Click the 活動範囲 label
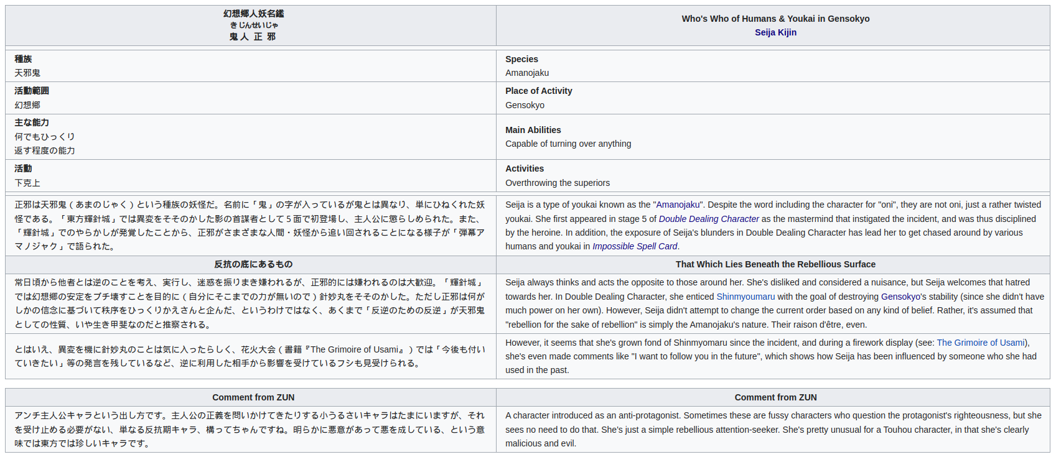Screen dimensions: 1056x457 coord(32,91)
